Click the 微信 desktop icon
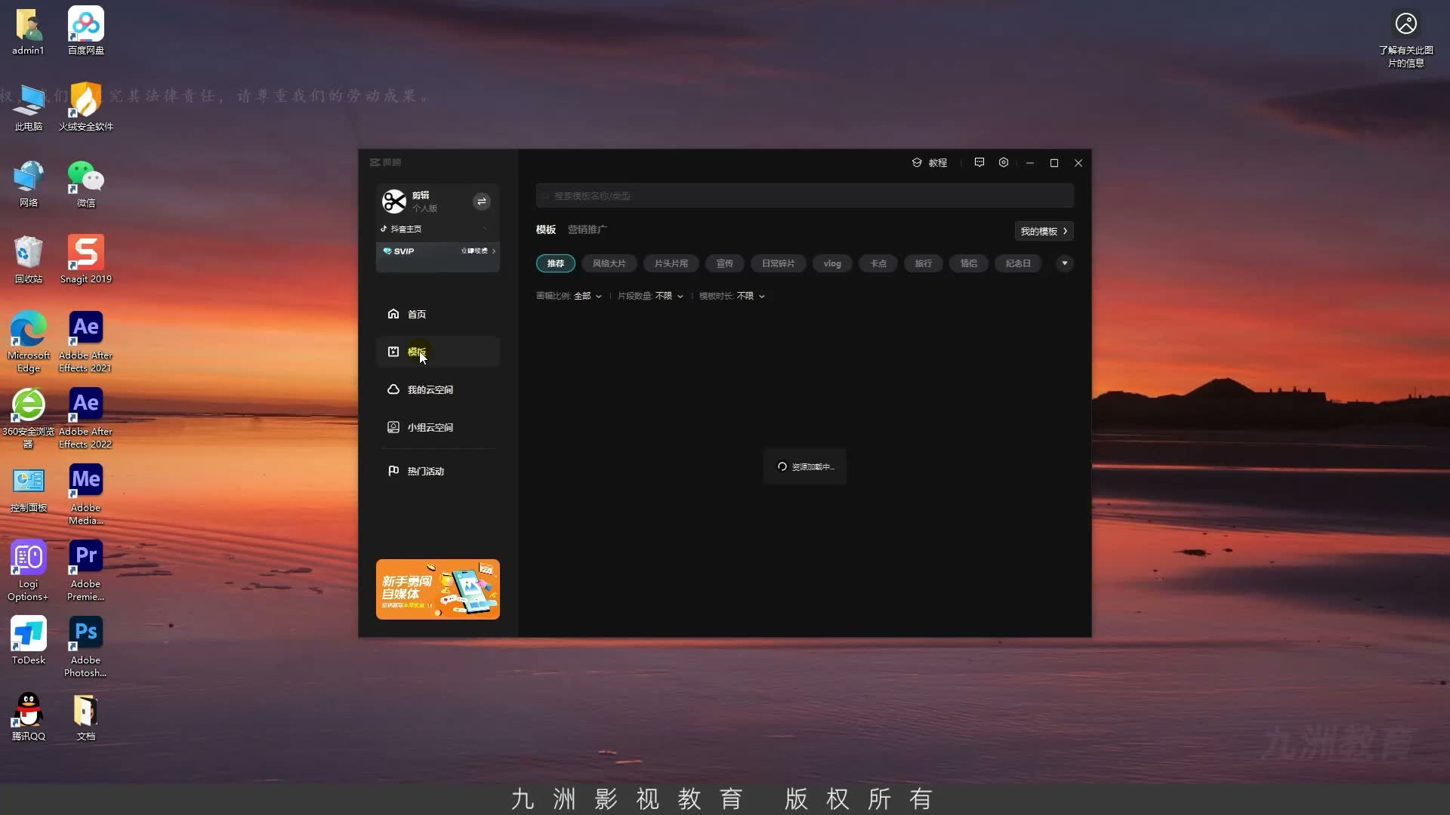The width and height of the screenshot is (1450, 815). pos(86,183)
